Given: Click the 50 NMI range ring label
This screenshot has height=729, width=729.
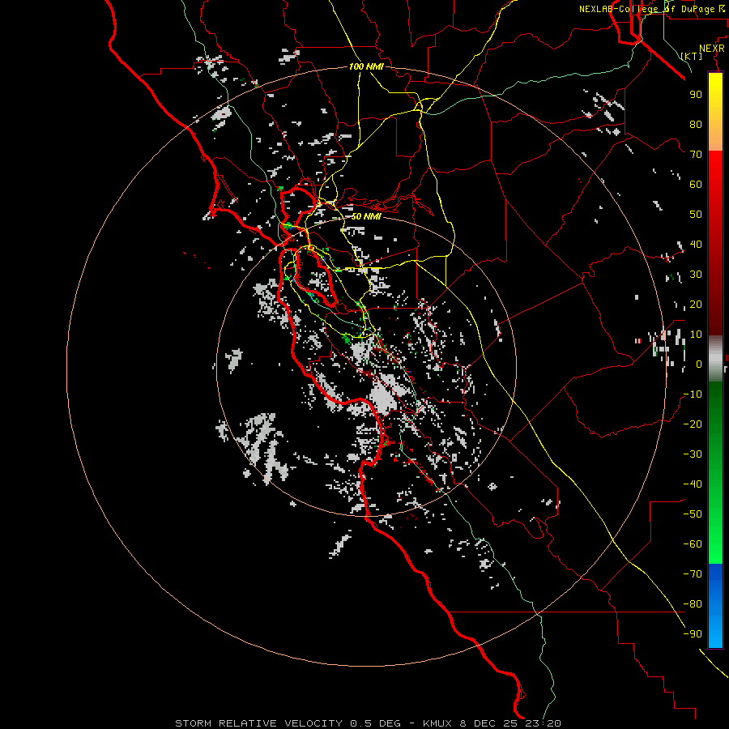Looking at the screenshot, I should (366, 216).
